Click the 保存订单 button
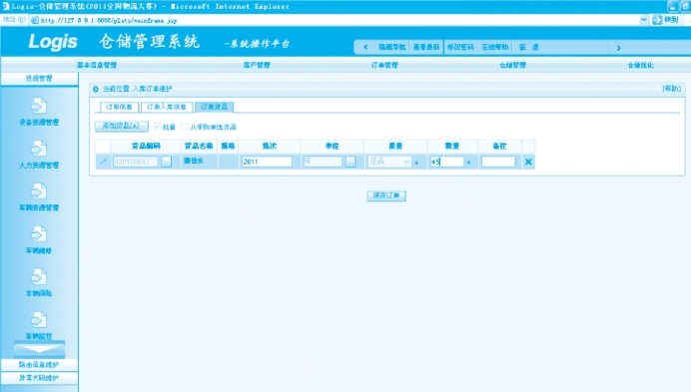This screenshot has height=392, width=691. [386, 196]
